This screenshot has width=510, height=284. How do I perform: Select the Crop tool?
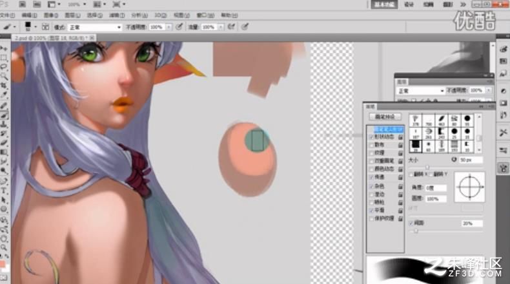click(x=4, y=86)
